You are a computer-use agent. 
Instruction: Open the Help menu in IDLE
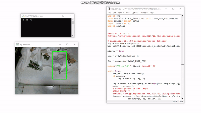(x=152, y=13)
